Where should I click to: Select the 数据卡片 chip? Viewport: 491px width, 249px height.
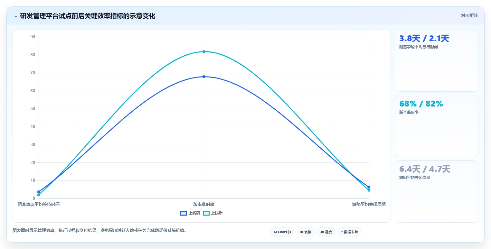(x=349, y=232)
